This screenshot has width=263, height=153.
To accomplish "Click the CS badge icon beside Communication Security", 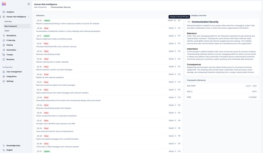I will tap(189, 22).
